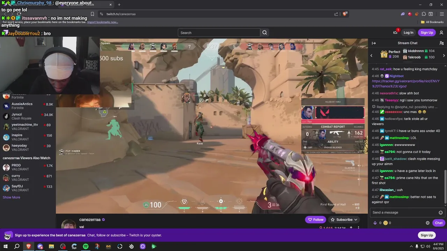
Task: Toggle the browser sidebar panel icon
Action: pos(431,14)
